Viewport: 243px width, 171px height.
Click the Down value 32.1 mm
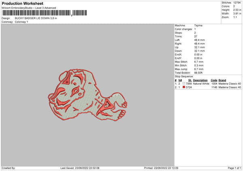[199, 51]
